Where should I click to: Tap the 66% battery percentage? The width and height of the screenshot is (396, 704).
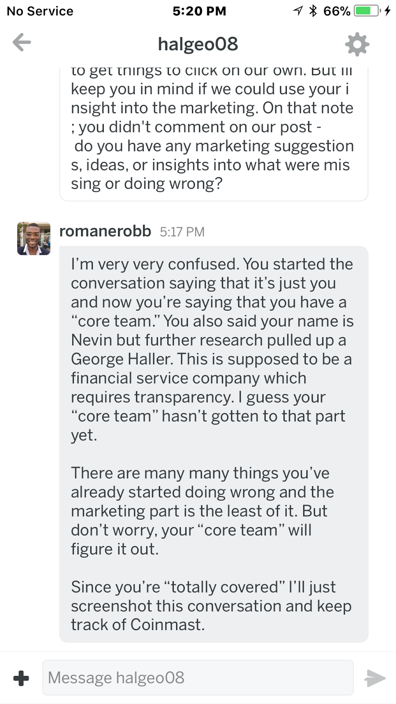coord(337,11)
